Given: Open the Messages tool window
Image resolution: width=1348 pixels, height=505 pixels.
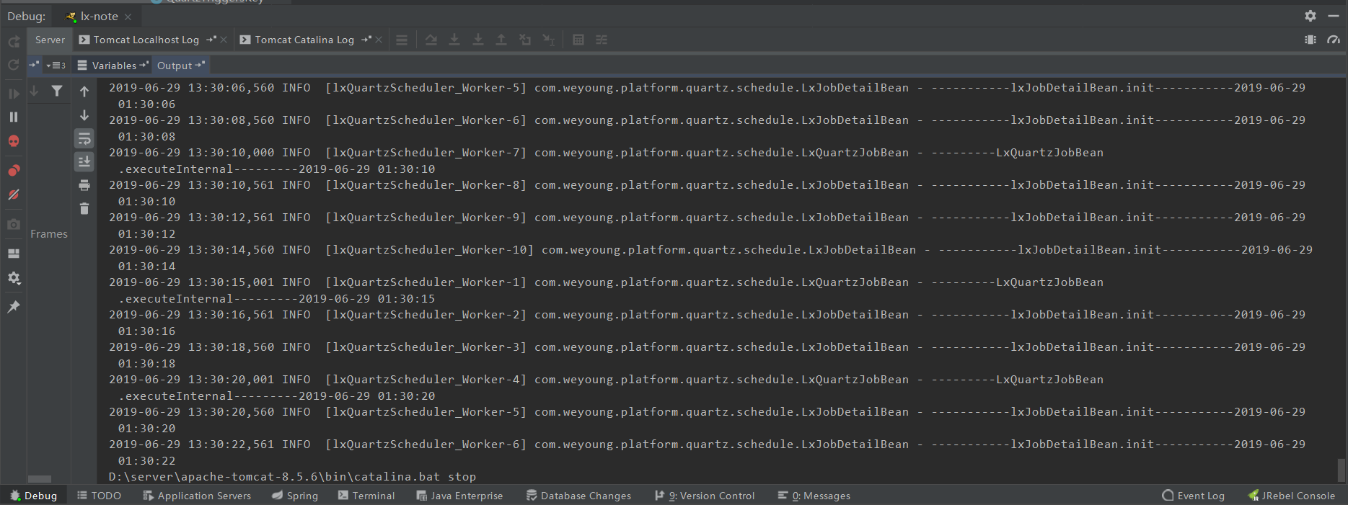Looking at the screenshot, I should [x=814, y=496].
